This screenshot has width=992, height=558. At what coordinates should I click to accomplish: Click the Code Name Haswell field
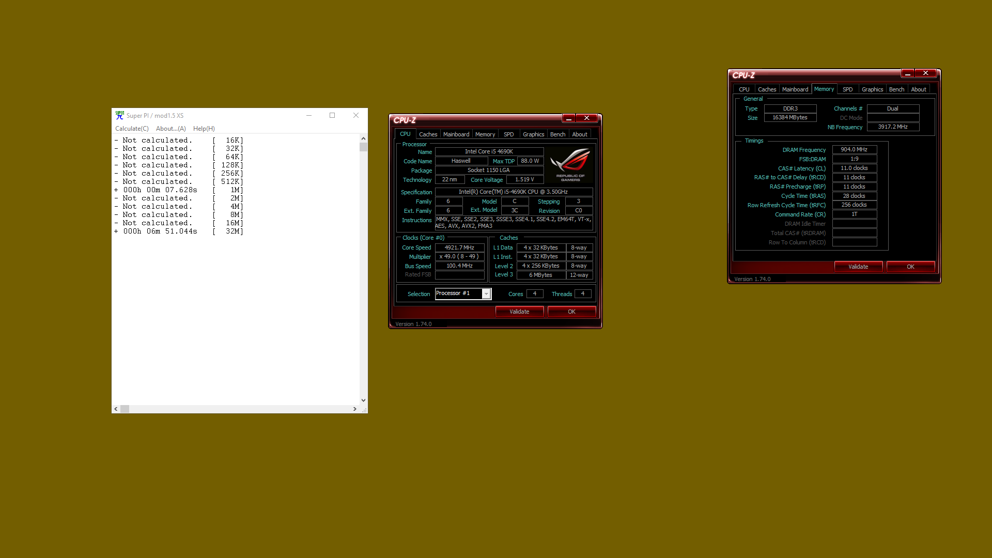461,161
